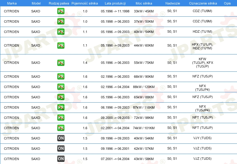Image resolution: width=237 pixels, height=164 pixels.
Task: Click the date range 09.2000 -> 09.2003
Action: click(x=115, y=118)
